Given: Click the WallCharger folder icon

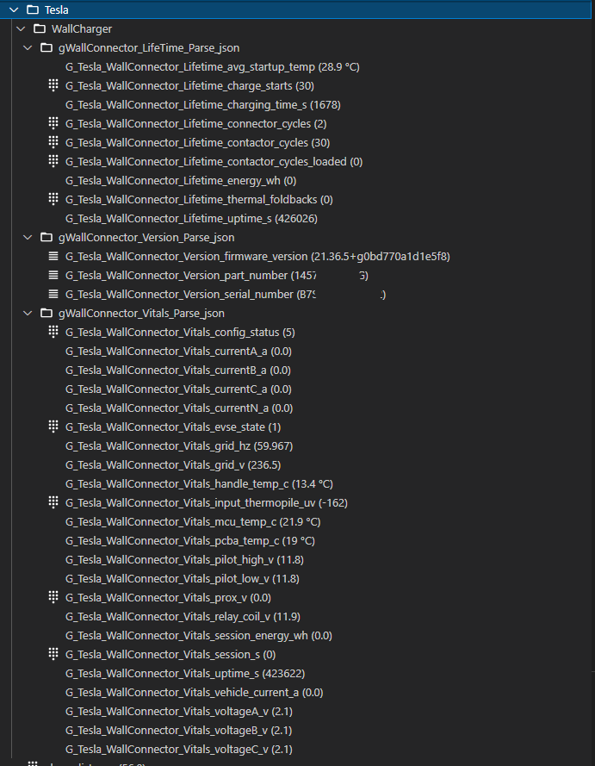Looking at the screenshot, I should (40, 28).
